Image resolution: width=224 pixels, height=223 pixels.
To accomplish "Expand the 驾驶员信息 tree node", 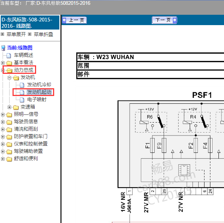I will point(3,122).
